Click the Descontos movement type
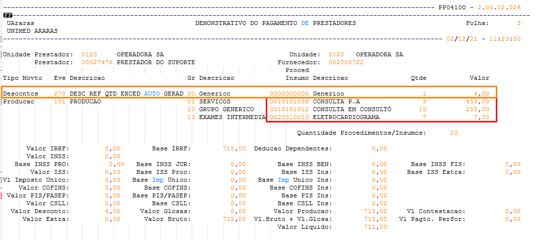Image resolution: width=536 pixels, height=240 pixels. (x=21, y=94)
